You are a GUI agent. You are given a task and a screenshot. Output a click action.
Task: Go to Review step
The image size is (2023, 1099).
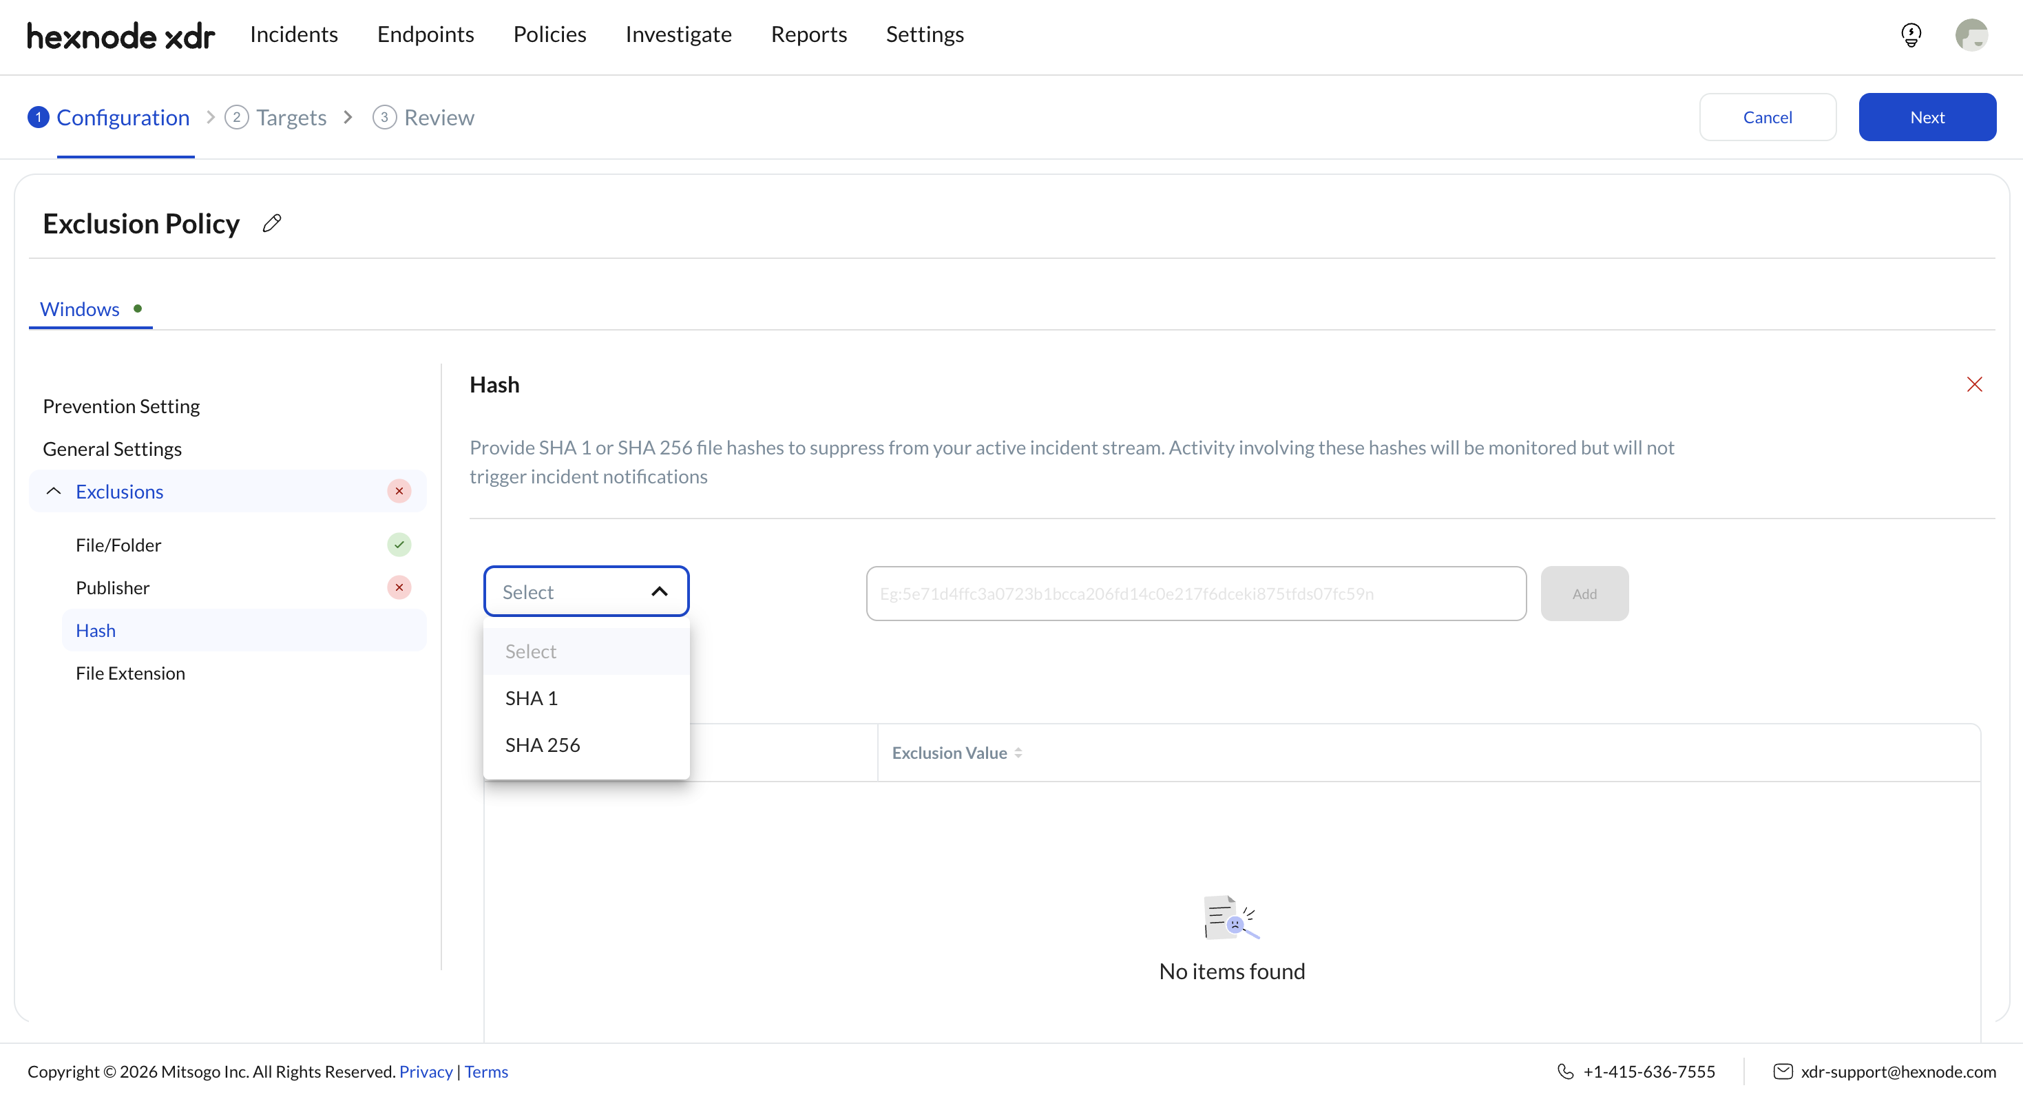pos(423,117)
